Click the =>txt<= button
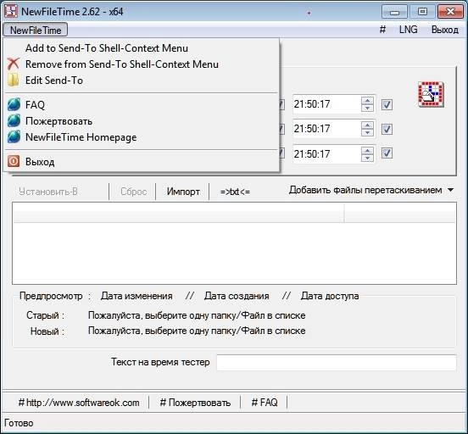The height and width of the screenshot is (434, 468). pos(235,192)
